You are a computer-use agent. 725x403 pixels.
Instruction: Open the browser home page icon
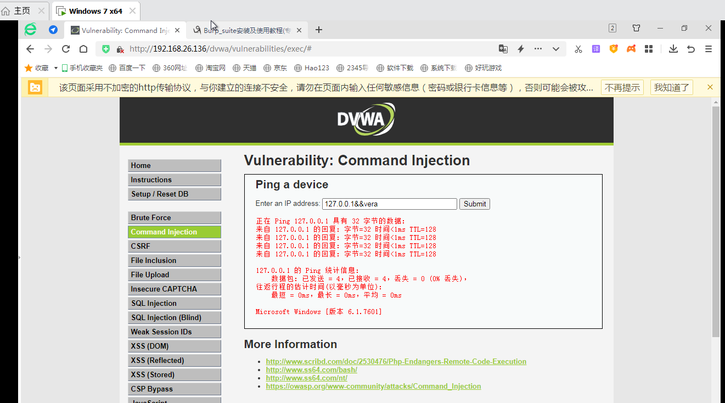click(83, 49)
